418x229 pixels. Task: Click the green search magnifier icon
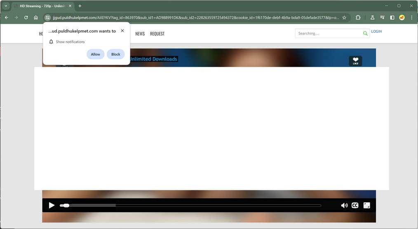(x=365, y=33)
